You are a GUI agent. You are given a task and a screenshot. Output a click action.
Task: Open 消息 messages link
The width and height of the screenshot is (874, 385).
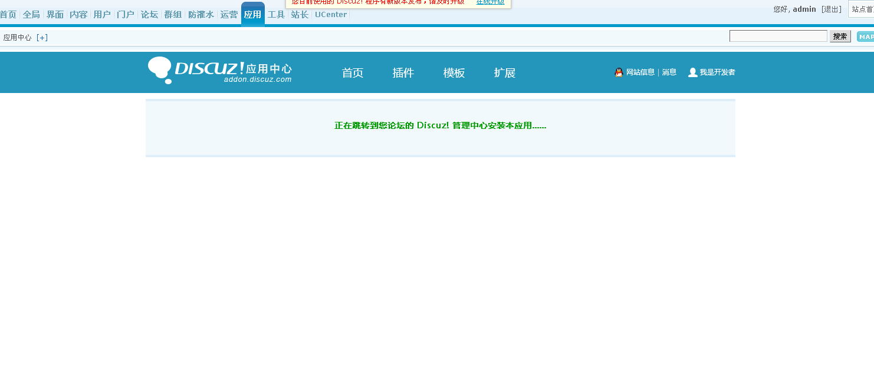pyautogui.click(x=669, y=72)
